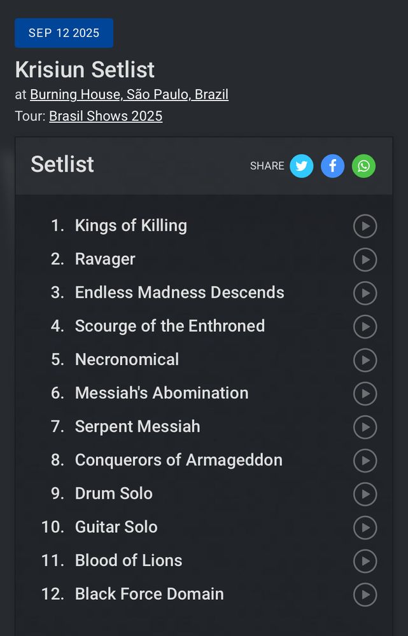Image resolution: width=408 pixels, height=636 pixels.
Task: Share setlist on Twitter
Action: click(302, 166)
